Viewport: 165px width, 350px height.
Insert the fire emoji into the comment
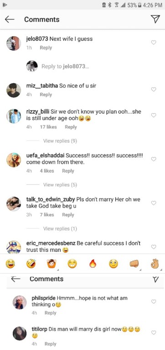[x=92, y=264]
